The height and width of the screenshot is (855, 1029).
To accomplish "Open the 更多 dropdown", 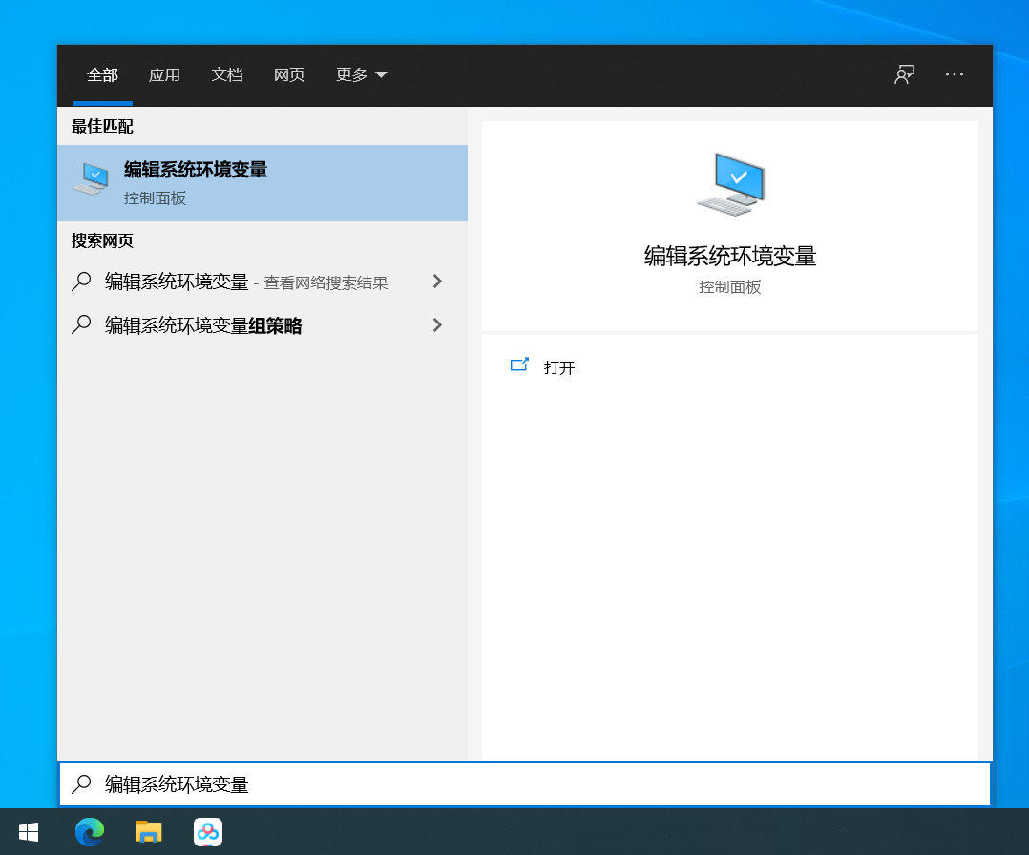I will [360, 74].
